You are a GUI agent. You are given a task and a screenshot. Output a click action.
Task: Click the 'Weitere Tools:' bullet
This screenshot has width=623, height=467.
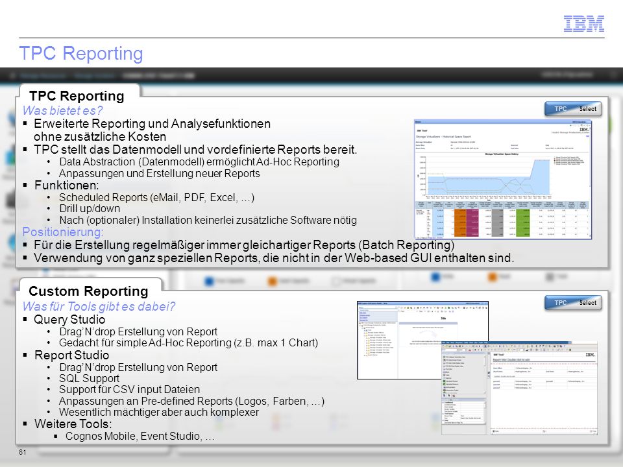pyautogui.click(x=73, y=424)
